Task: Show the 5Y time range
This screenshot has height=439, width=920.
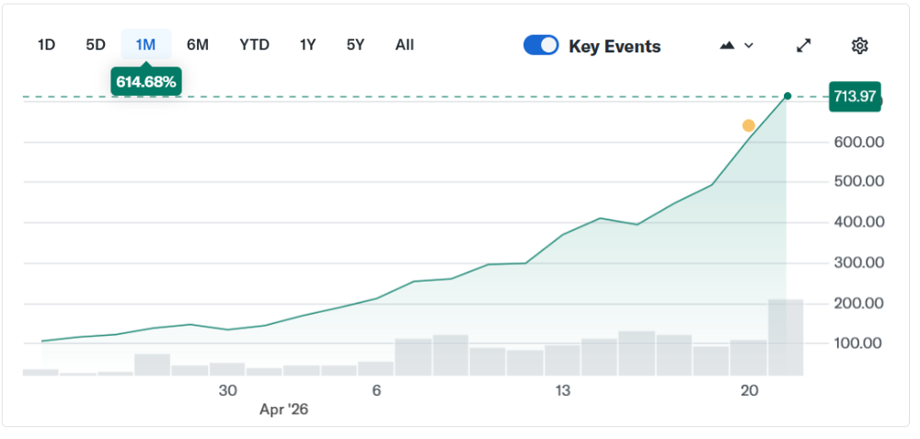Action: [355, 44]
